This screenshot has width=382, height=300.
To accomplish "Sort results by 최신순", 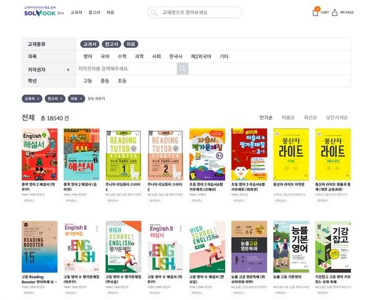I will [310, 117].
